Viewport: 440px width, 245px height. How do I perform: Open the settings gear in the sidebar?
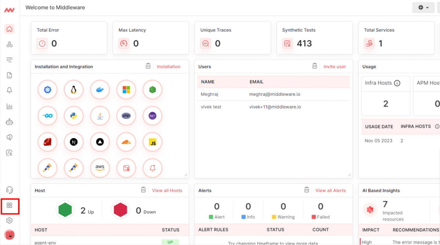coord(10,220)
